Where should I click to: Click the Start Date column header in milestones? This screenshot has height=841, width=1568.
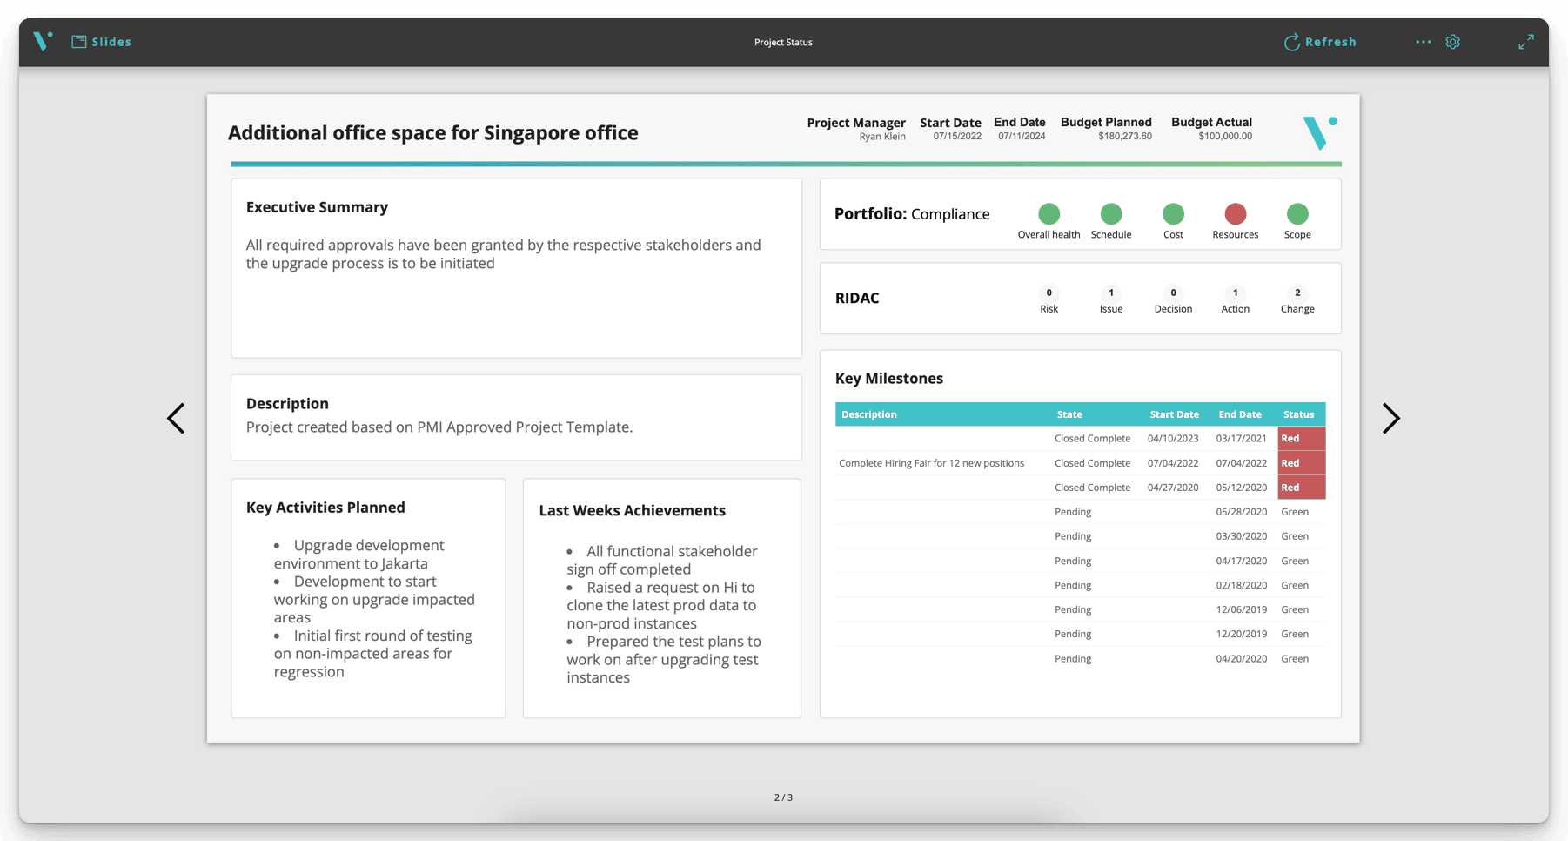(1174, 414)
